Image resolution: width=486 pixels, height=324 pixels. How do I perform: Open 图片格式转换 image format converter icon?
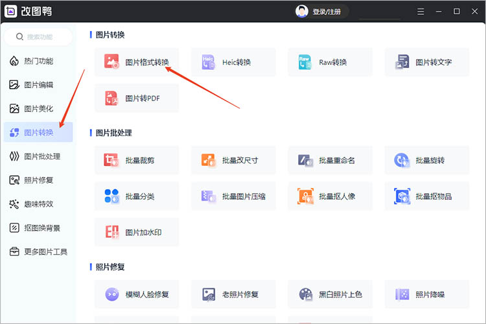111,62
